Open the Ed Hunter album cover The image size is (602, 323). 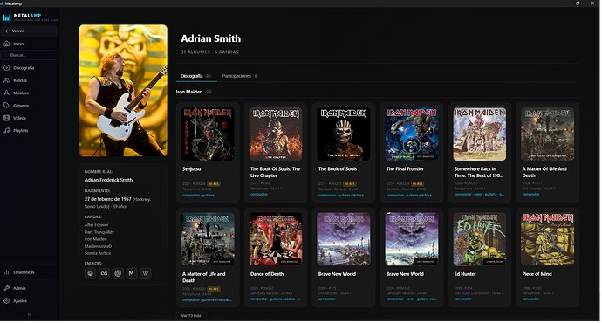(x=480, y=239)
